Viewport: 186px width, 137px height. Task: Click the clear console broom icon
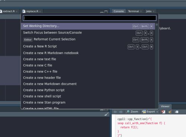[106, 114]
